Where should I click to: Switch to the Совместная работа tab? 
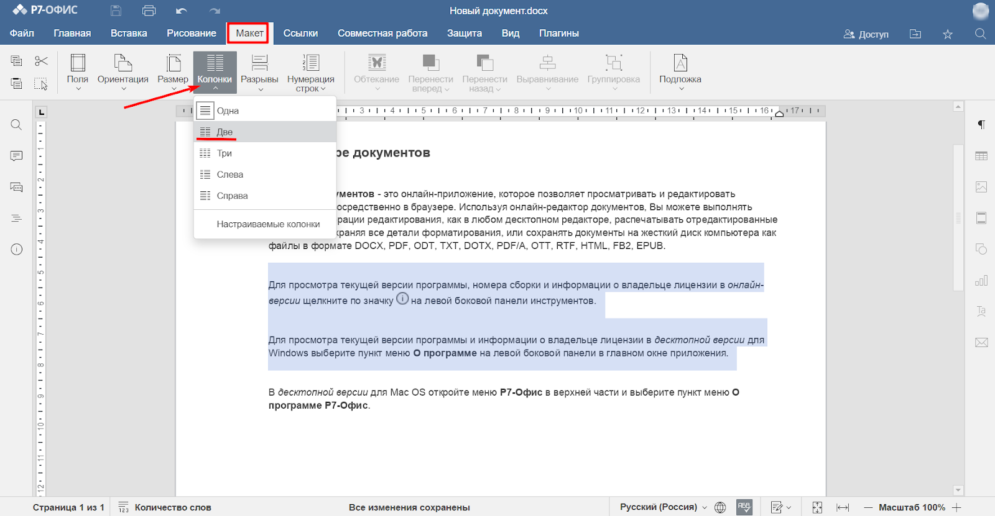click(x=382, y=33)
